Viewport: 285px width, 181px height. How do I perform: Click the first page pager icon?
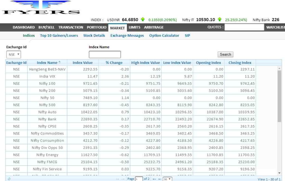tap(117, 179)
